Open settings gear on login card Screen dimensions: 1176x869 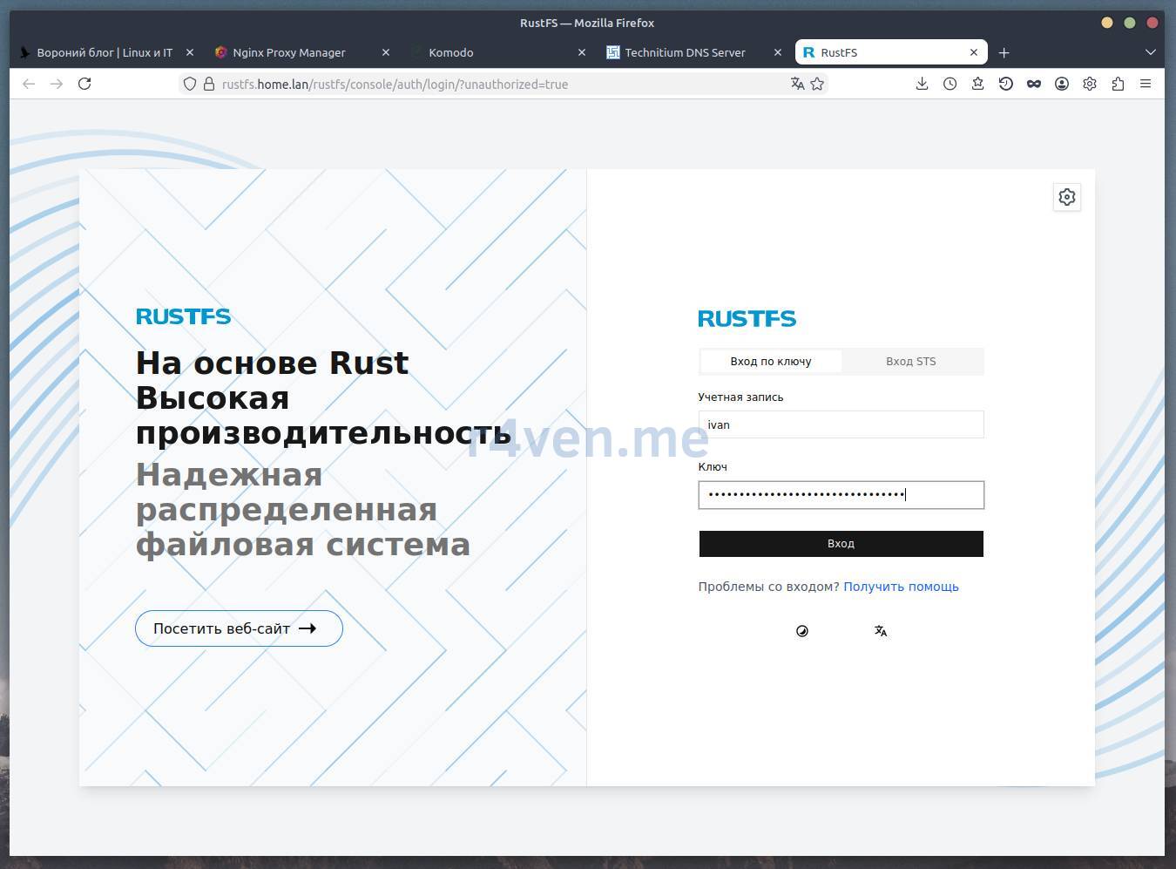coord(1066,197)
